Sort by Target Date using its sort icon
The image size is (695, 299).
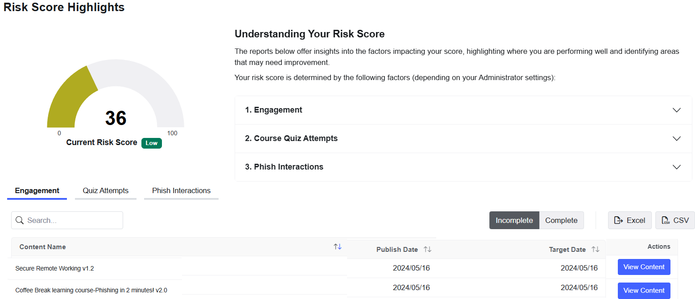click(x=596, y=249)
